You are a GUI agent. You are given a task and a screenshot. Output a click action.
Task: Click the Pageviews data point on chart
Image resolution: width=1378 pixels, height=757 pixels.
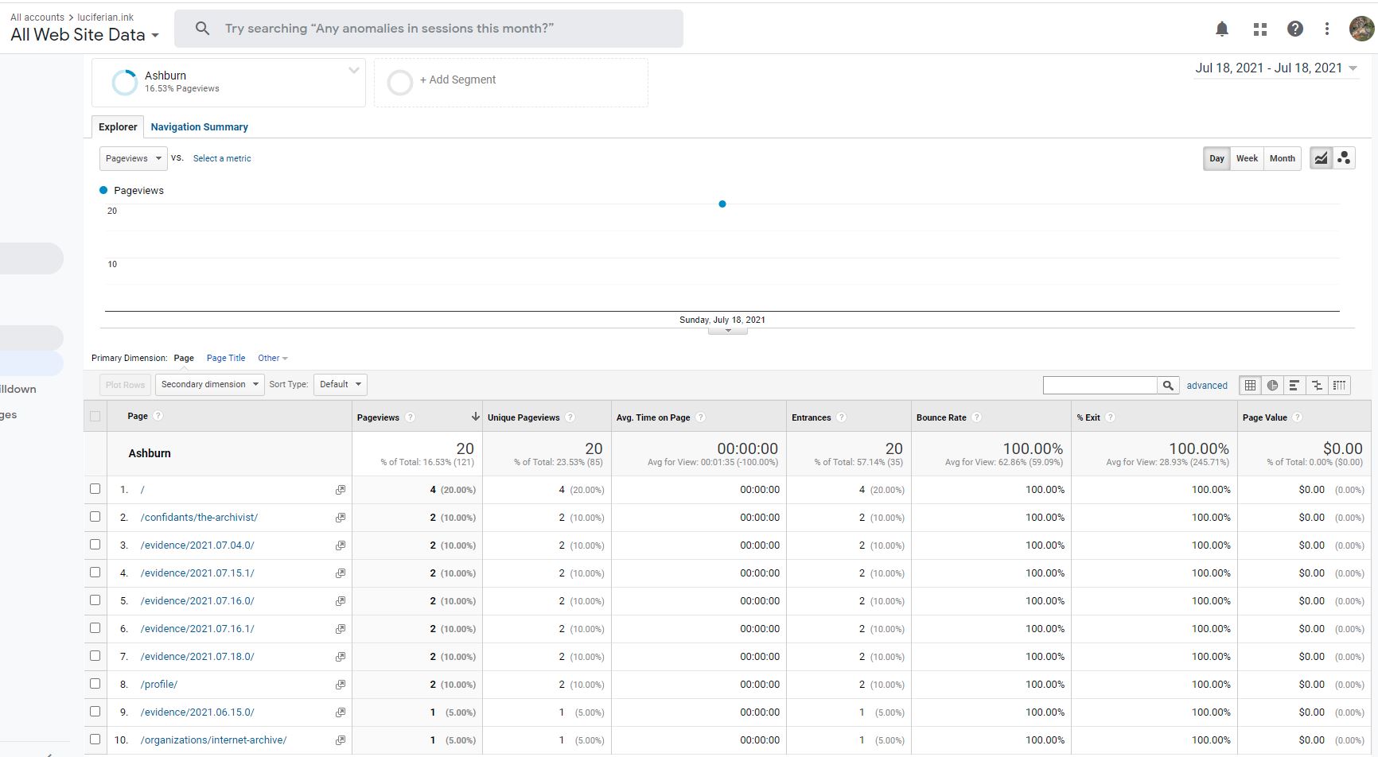point(722,204)
